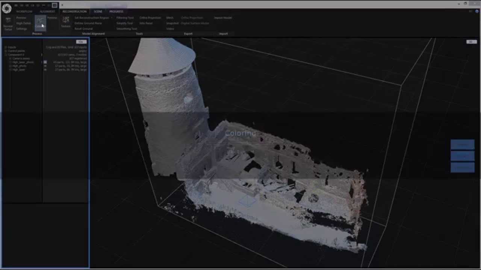Viewport: 481px width, 270px height.
Task: Click the Colorize icon in Process
Action: [x=40, y=22]
